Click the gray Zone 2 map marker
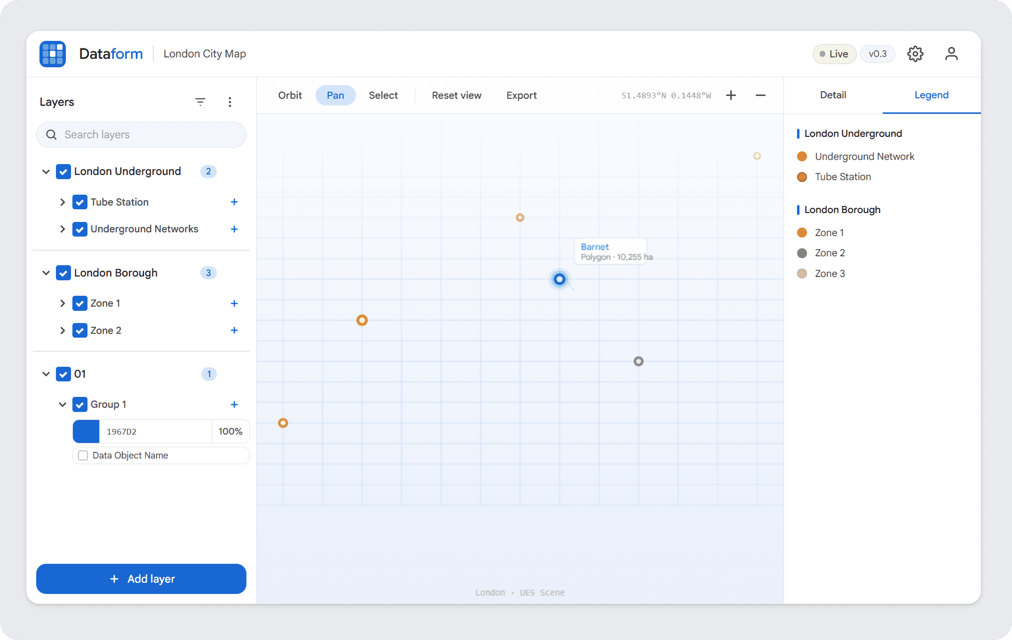This screenshot has height=640, width=1012. (638, 361)
